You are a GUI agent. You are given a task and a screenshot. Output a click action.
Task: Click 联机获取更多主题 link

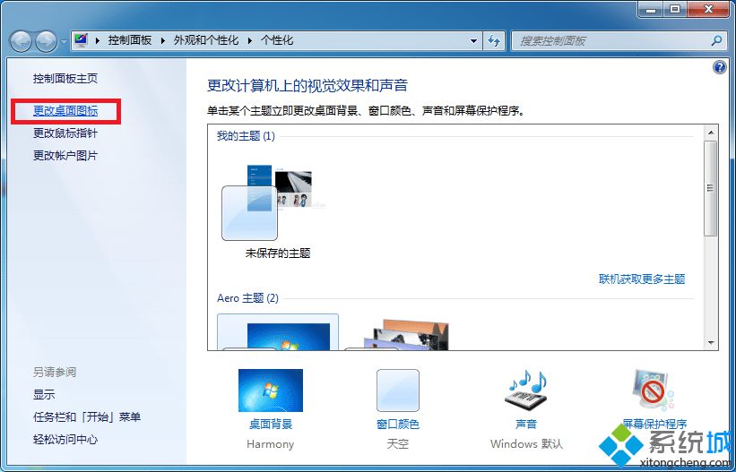(641, 279)
